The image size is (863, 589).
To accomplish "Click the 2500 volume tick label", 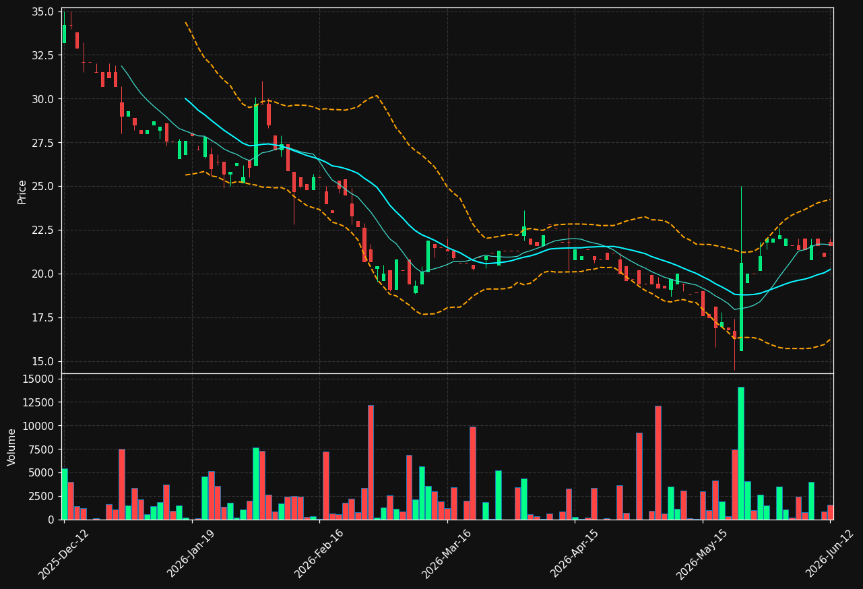I will click(x=42, y=497).
